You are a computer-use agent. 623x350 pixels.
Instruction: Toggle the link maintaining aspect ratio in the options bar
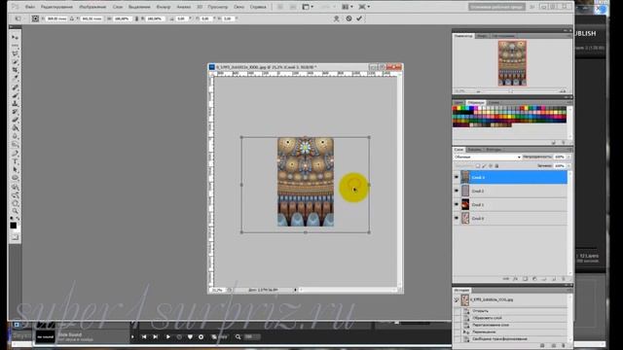136,18
